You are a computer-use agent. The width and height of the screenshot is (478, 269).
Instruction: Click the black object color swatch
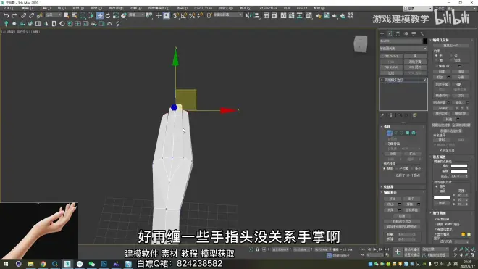click(425, 41)
